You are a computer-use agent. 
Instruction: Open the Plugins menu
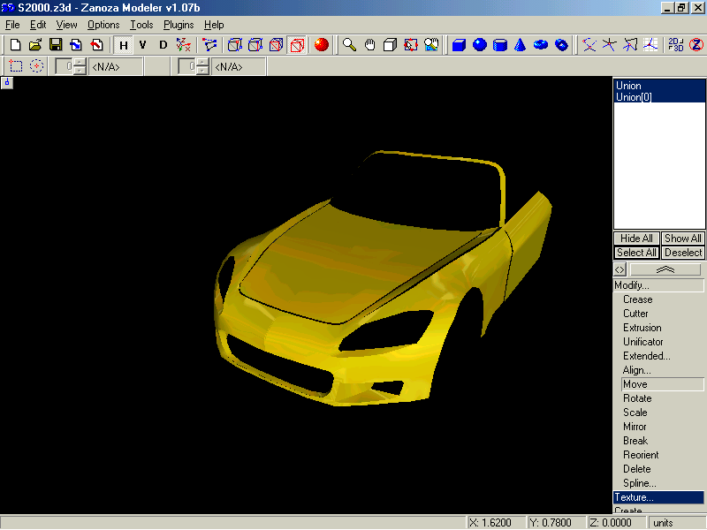coord(179,25)
